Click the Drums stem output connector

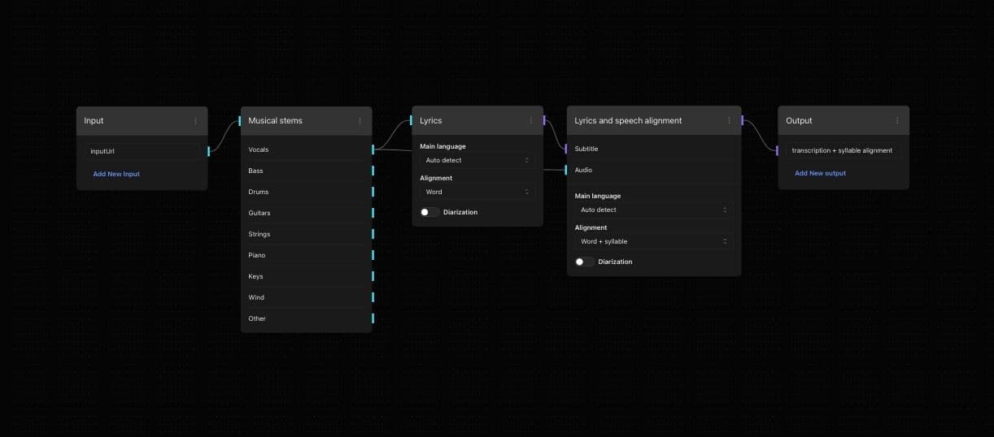[373, 192]
